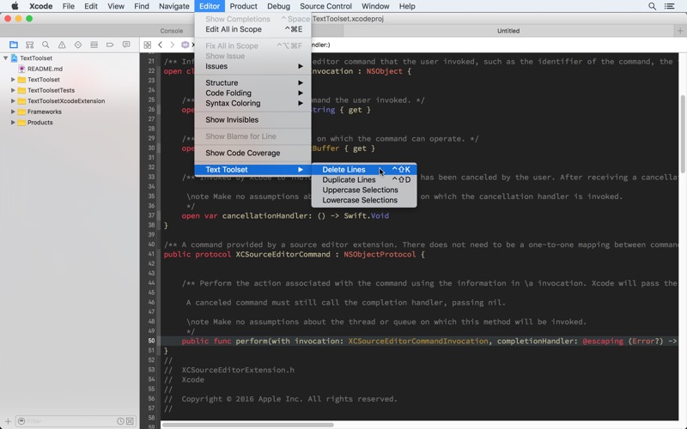
Task: Choose Duplicate Lines from Text Toolset
Action: click(364, 179)
